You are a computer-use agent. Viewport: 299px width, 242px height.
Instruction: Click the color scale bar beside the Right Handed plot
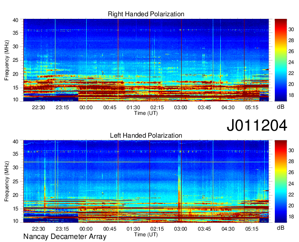pyautogui.click(x=281, y=60)
